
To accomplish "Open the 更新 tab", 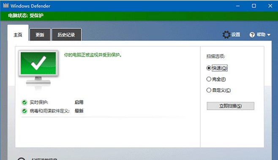I will click(40, 35).
